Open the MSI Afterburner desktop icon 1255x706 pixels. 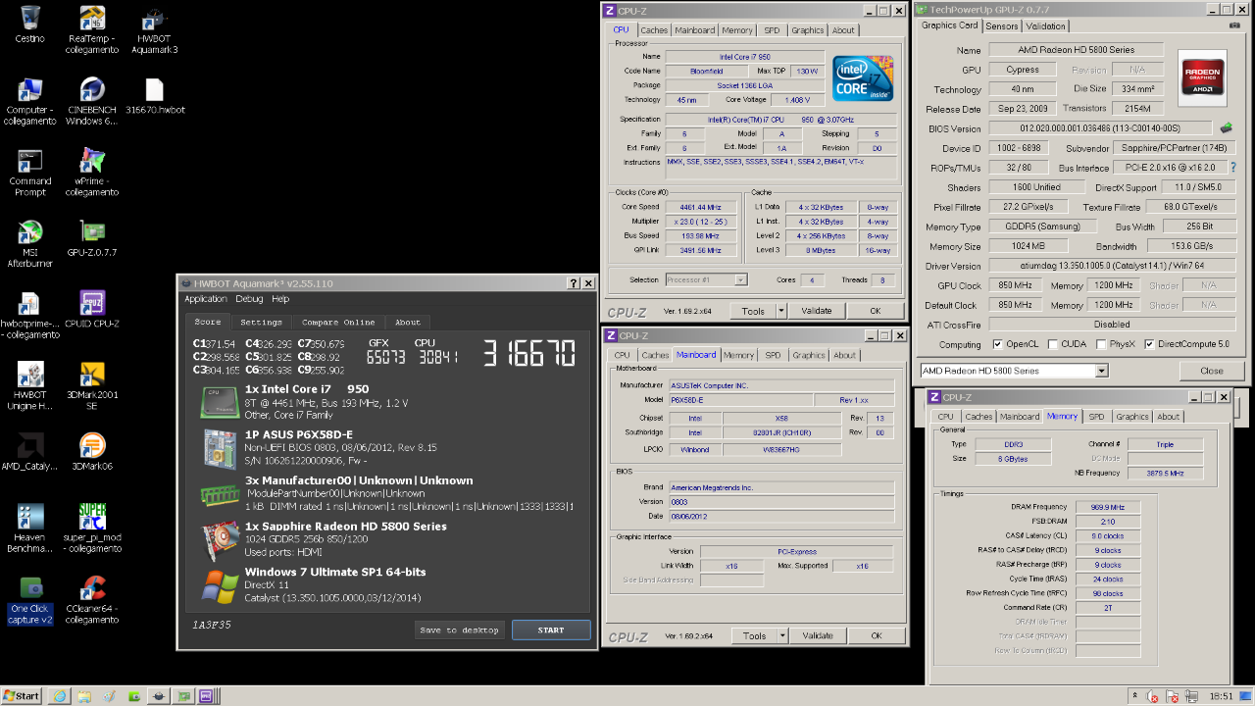pyautogui.click(x=30, y=244)
